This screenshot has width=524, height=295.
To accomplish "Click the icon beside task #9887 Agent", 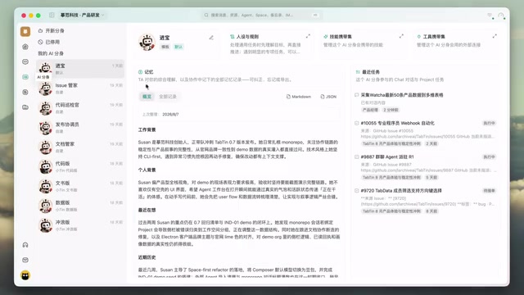I will 357,157.
